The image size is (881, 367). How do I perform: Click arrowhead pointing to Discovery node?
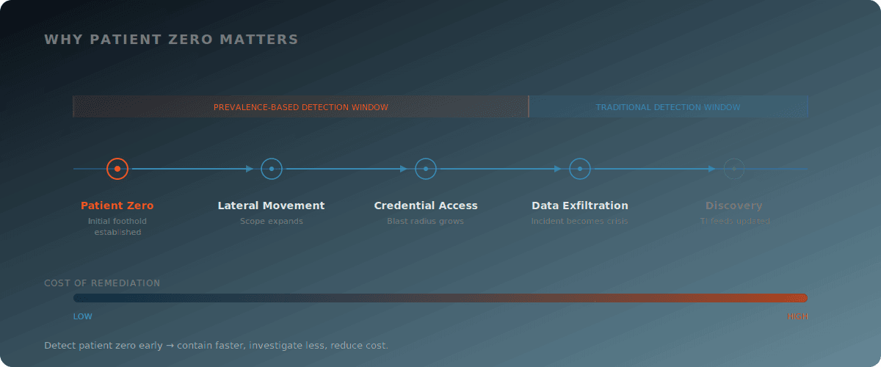pos(713,169)
